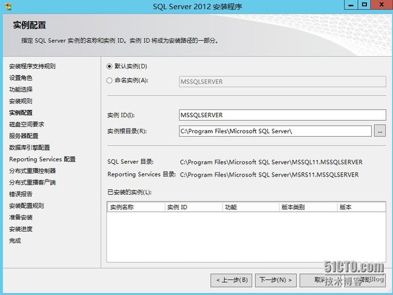Viewport: 393px width, 295px height.
Task: Select 服务器配置 step in sidebar
Action: point(24,136)
